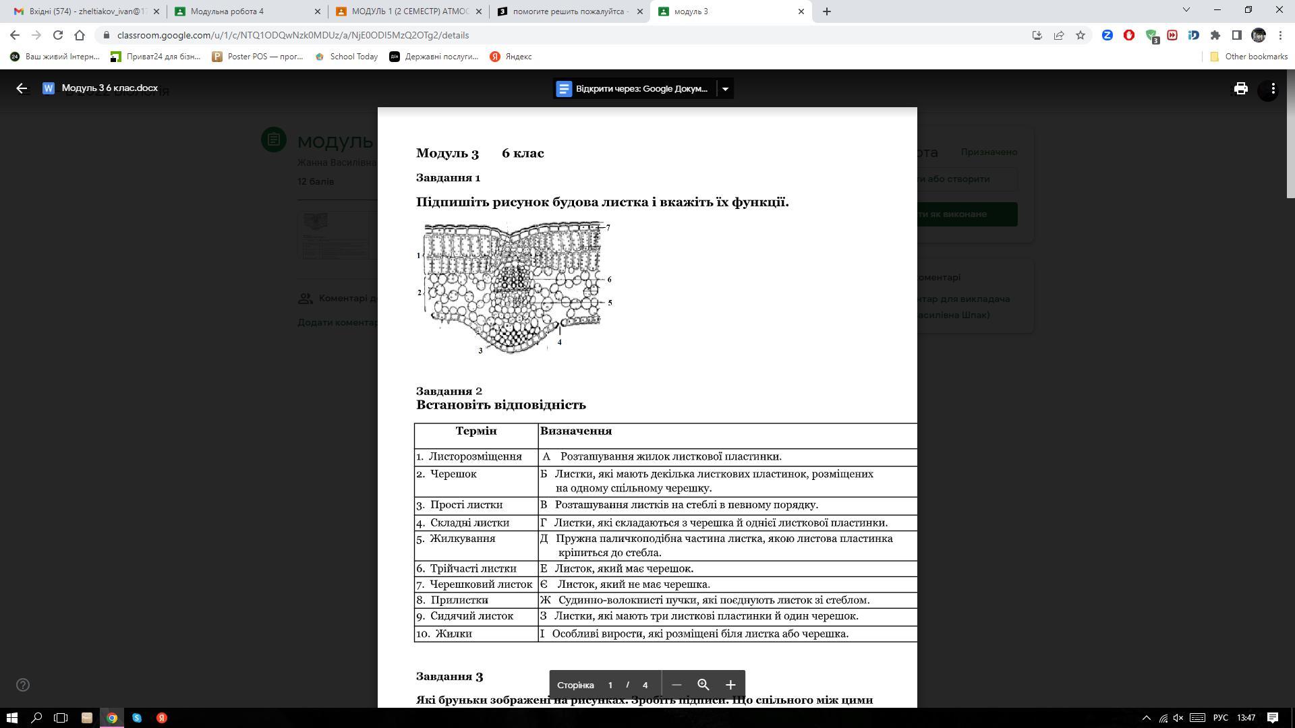Image resolution: width=1295 pixels, height=728 pixels.
Task: Reload the current page
Action: 58,35
